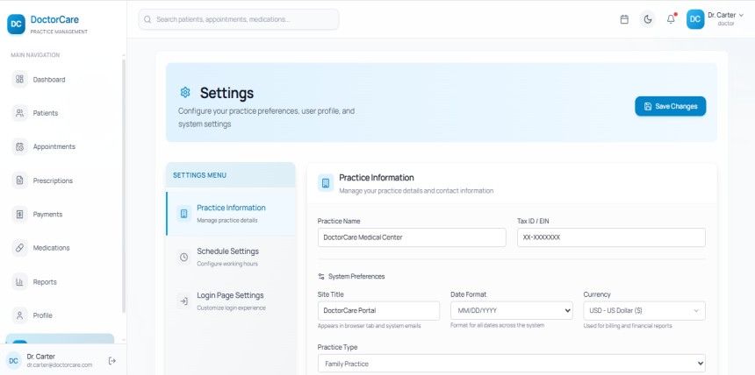This screenshot has height=375, width=755.
Task: Go to Patients page
Action: click(x=45, y=113)
